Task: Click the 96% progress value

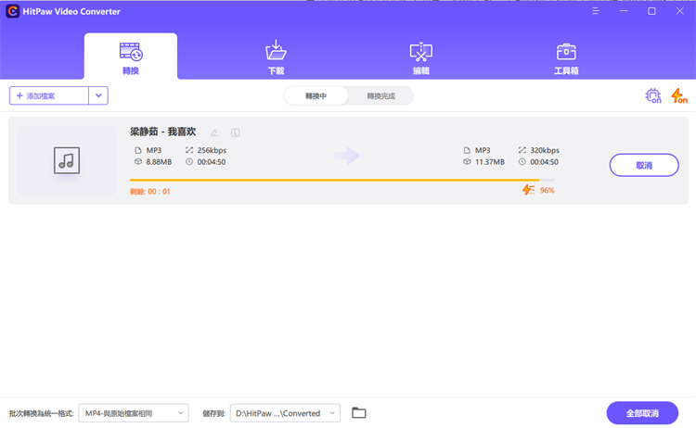Action: tap(547, 190)
